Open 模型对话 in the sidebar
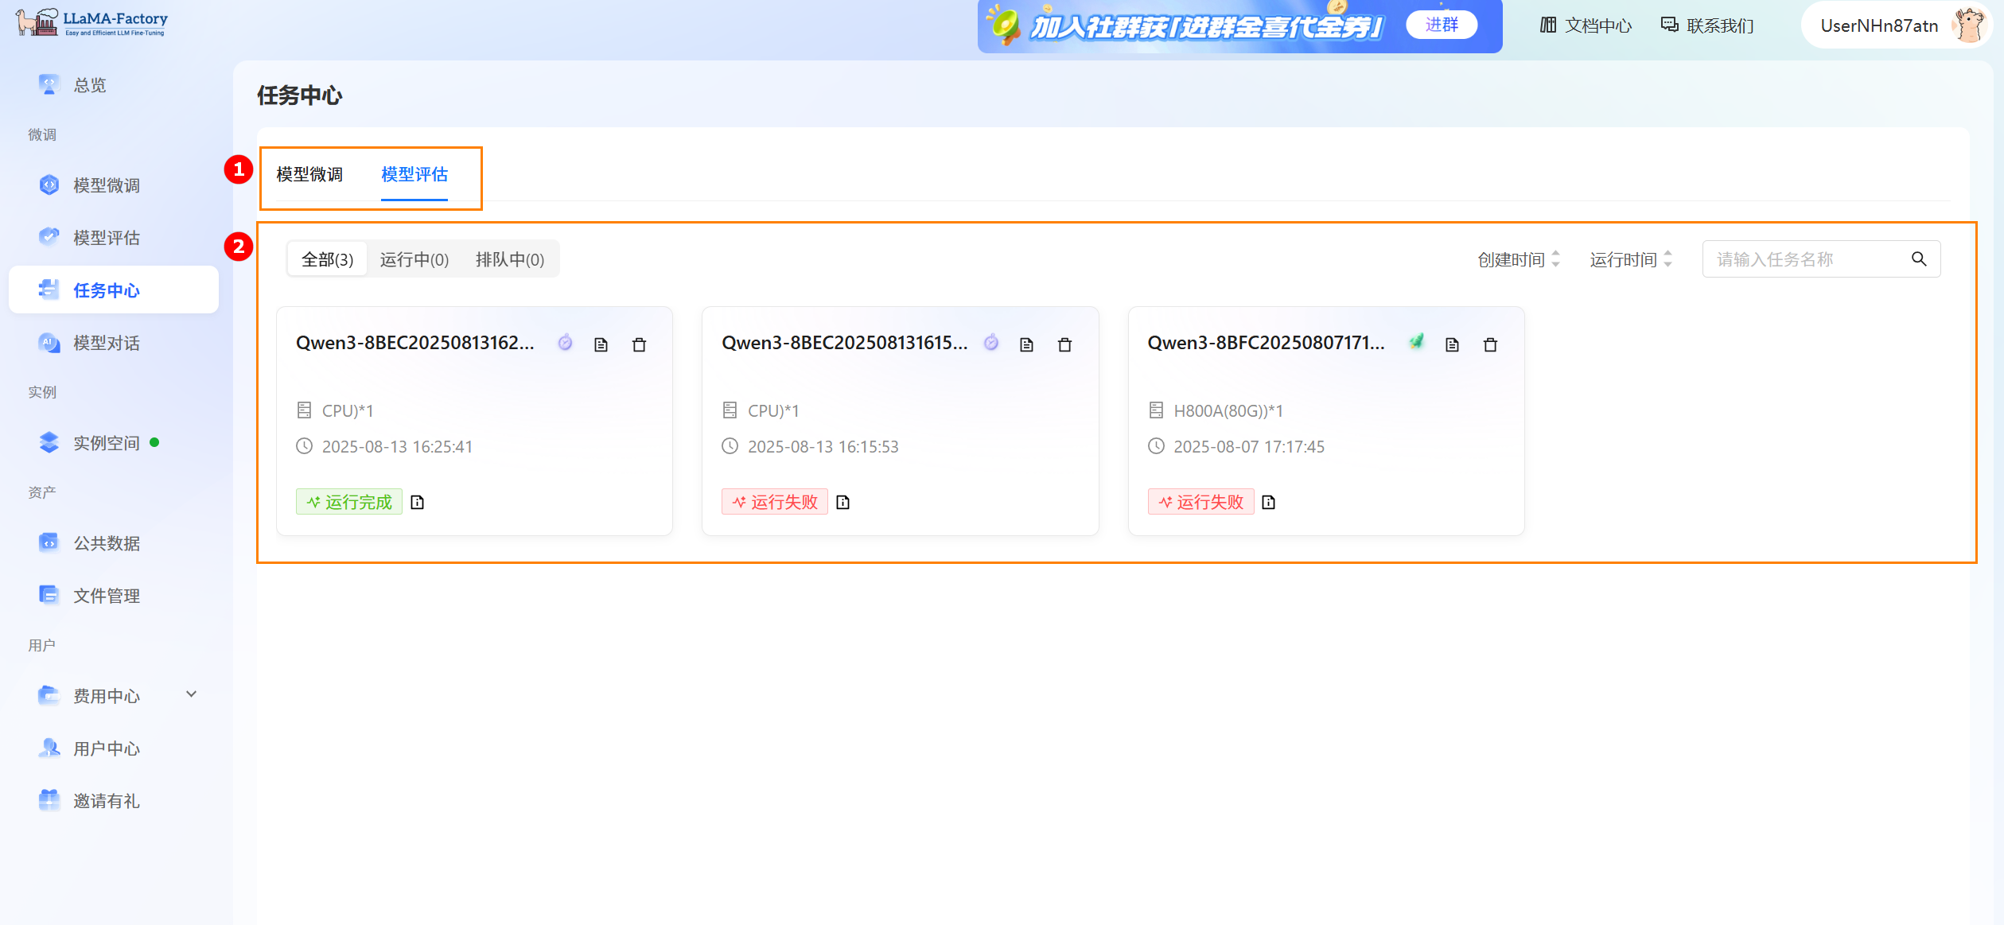This screenshot has width=2004, height=925. click(x=107, y=343)
